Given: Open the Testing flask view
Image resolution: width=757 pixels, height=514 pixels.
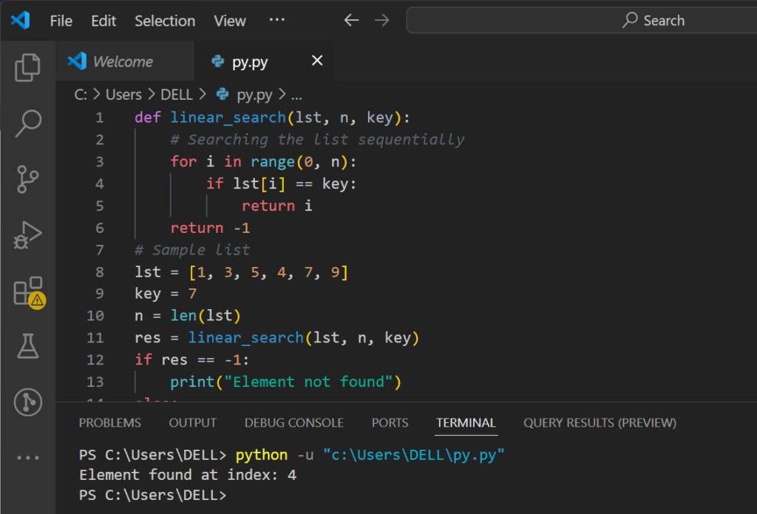Looking at the screenshot, I should (x=28, y=346).
